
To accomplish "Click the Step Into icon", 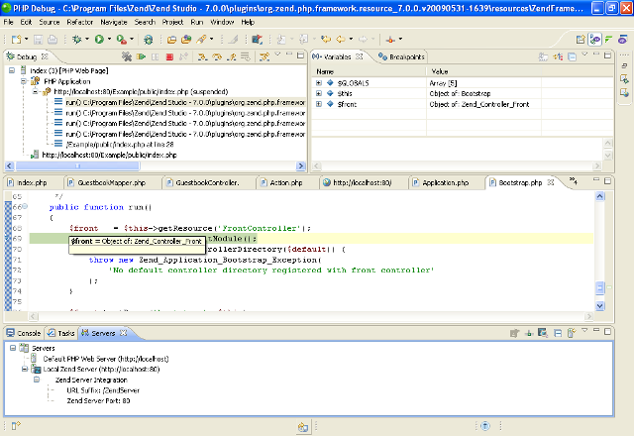I will click(202, 57).
